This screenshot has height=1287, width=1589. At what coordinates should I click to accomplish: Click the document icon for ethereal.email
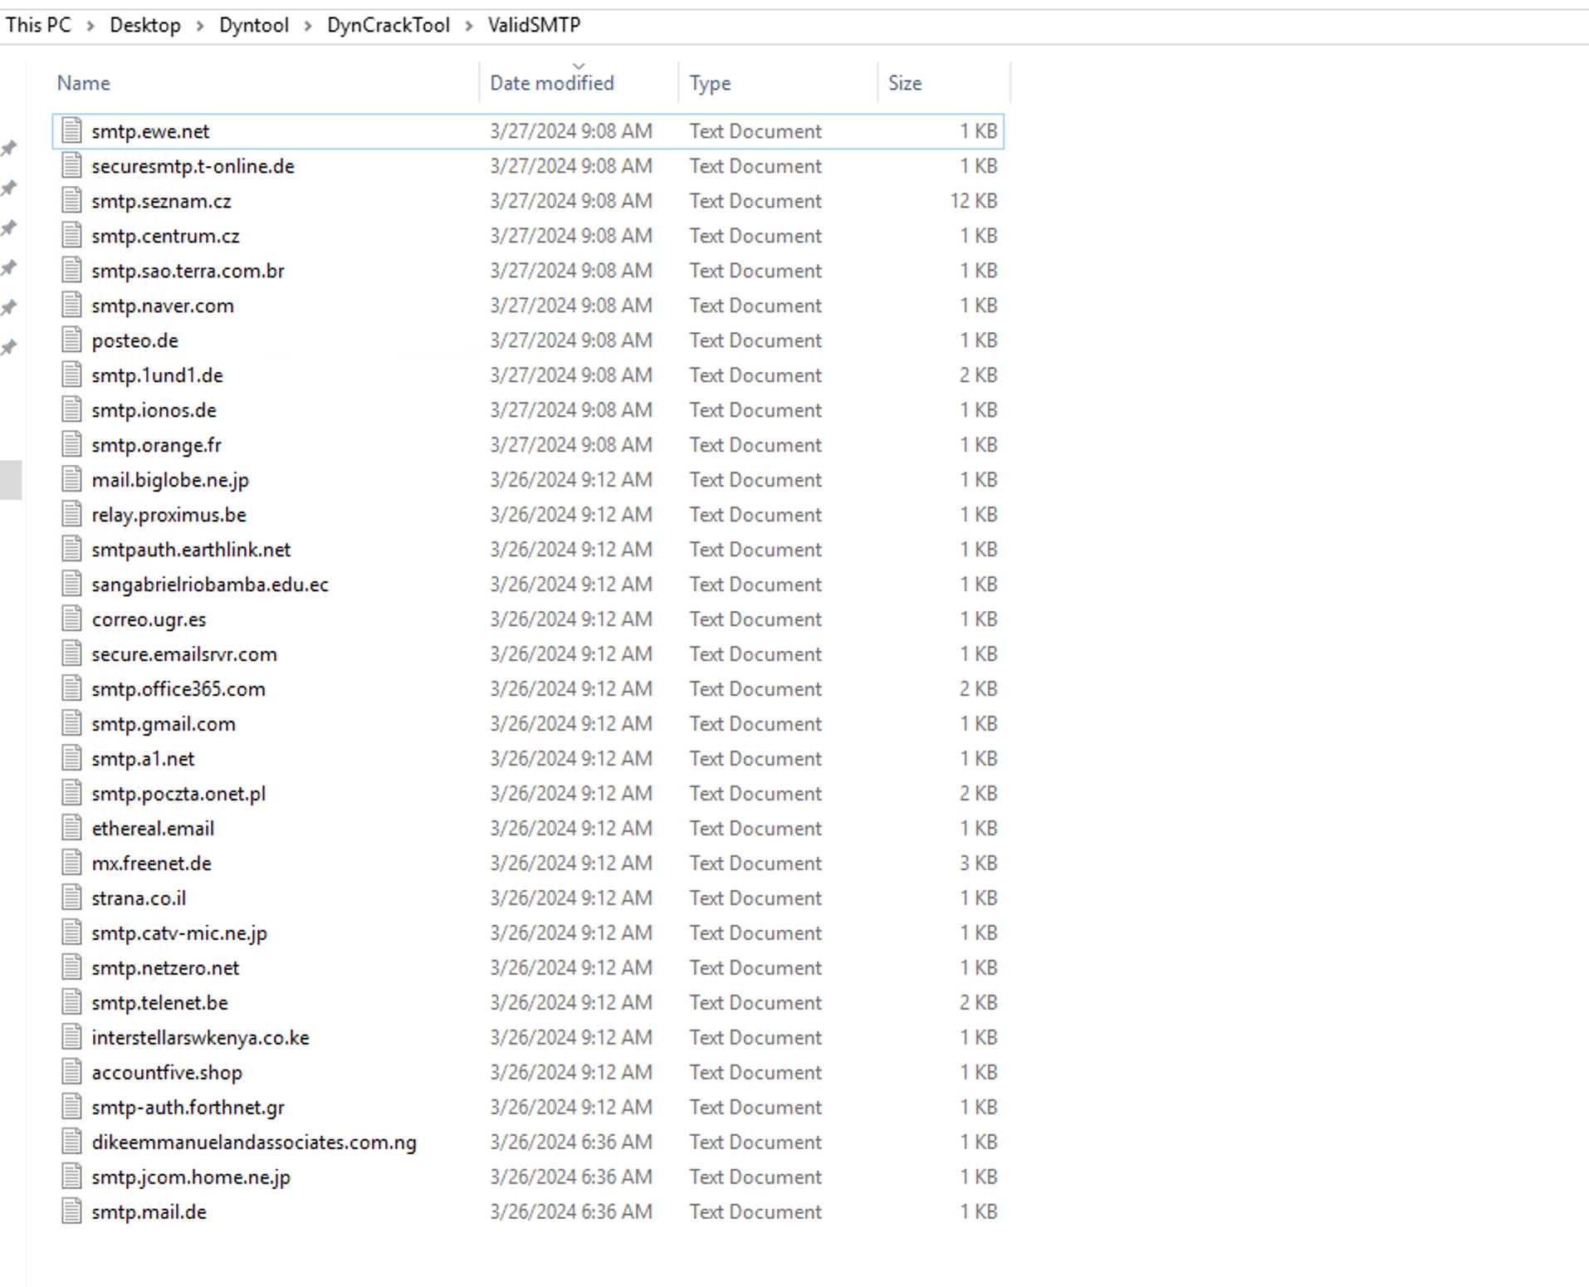coord(71,828)
